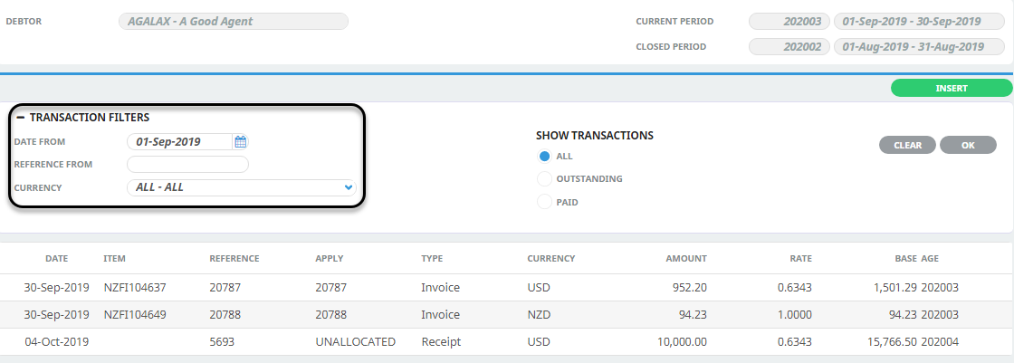The width and height of the screenshot is (1014, 363).
Task: Sort by the DATE column header
Action: [x=56, y=258]
